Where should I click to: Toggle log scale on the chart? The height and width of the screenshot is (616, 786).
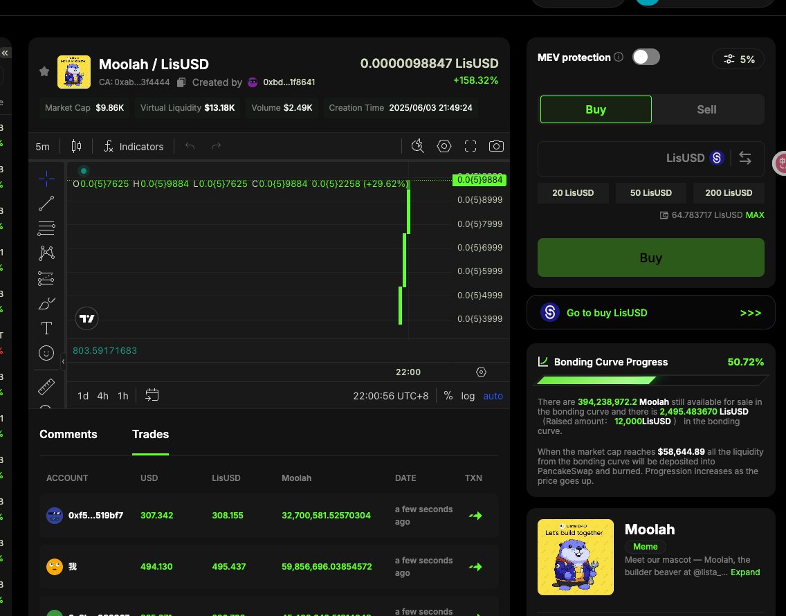468,396
